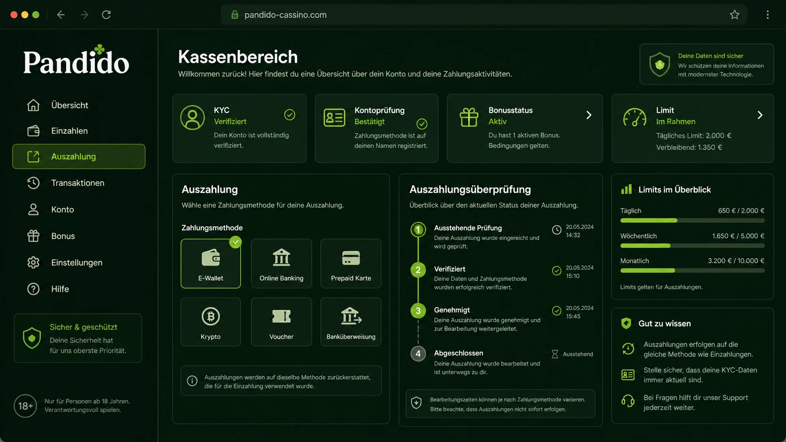Click the ID card icon beside KYC-Daten tip
Image resolution: width=786 pixels, height=442 pixels.
tap(628, 375)
